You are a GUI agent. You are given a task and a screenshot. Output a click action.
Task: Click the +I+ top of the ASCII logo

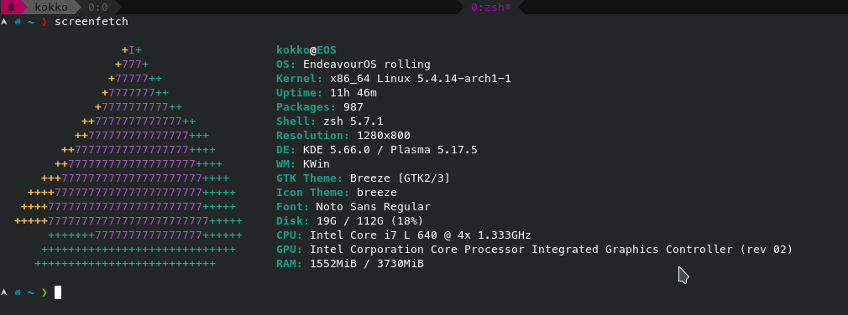click(132, 50)
